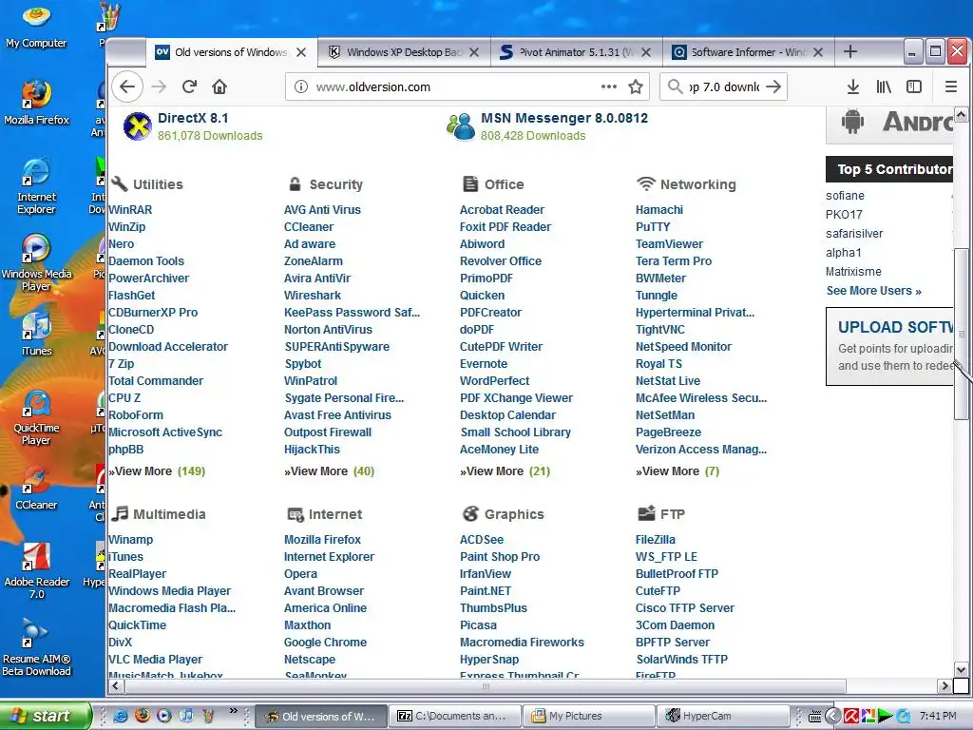
Task: Expand View More (149) under Utilities
Action: 157,471
